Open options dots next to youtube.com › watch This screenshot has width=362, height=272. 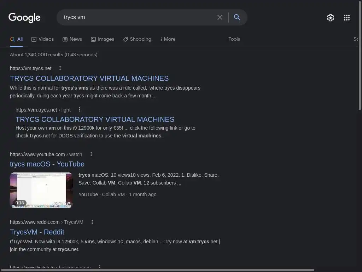91,154
